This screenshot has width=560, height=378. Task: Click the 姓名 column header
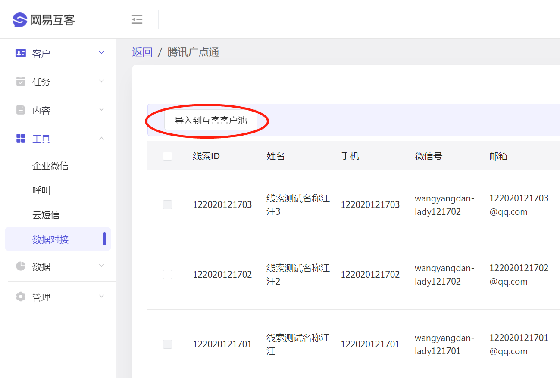click(x=276, y=156)
